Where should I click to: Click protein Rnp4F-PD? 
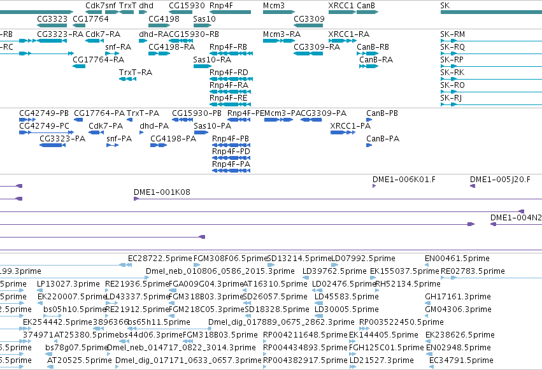[x=231, y=152]
